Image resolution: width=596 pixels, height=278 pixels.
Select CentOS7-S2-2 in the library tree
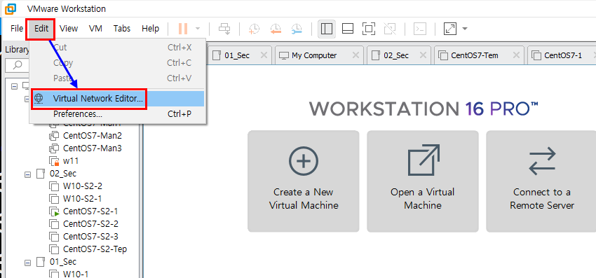(90, 223)
